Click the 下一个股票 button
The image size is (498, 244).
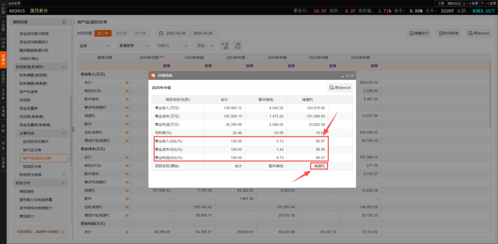(x=489, y=3)
